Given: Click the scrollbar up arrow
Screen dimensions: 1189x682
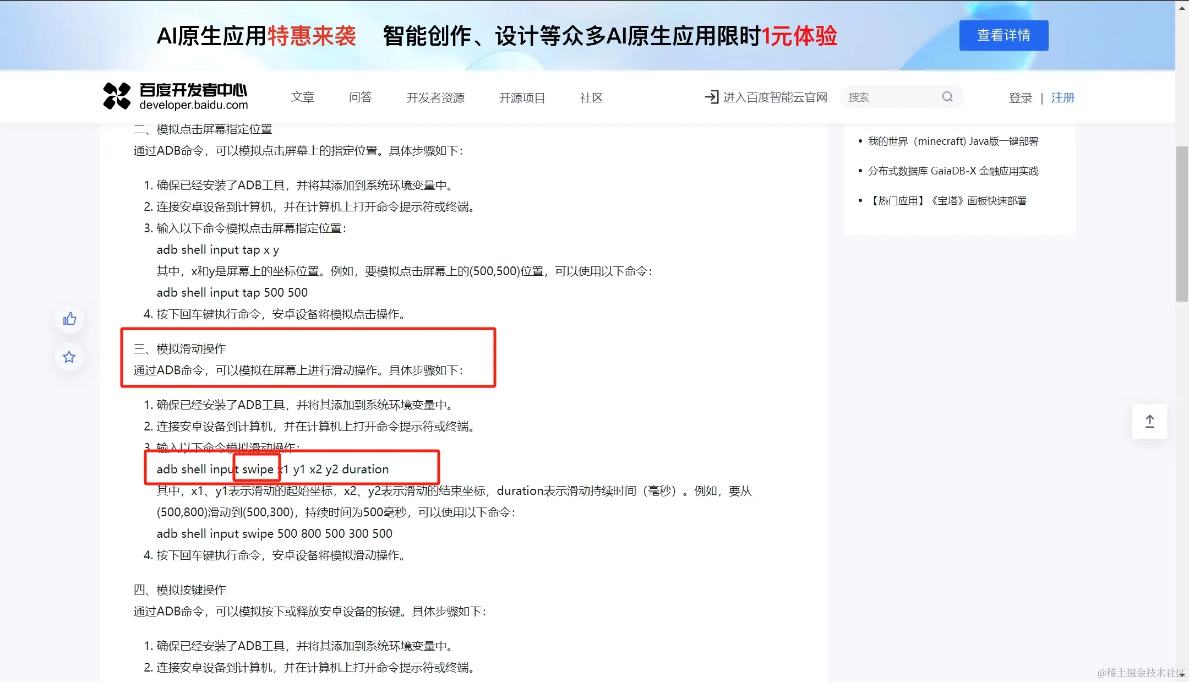Looking at the screenshot, I should (x=1182, y=8).
